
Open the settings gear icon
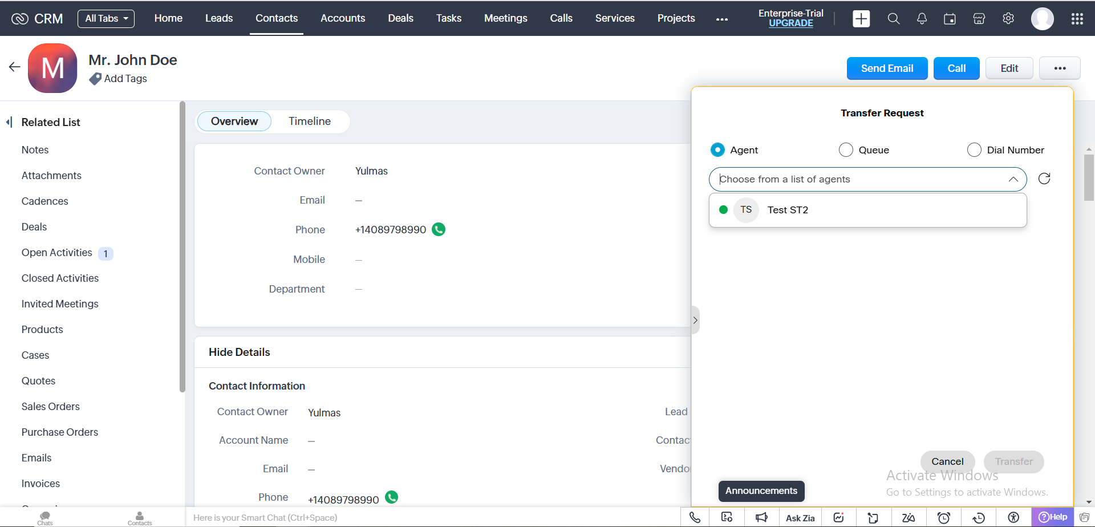pos(1008,19)
